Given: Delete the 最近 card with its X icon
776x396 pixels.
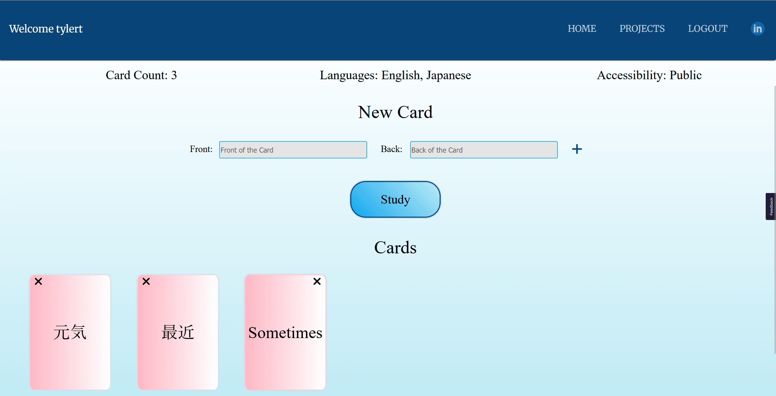Looking at the screenshot, I should (146, 282).
